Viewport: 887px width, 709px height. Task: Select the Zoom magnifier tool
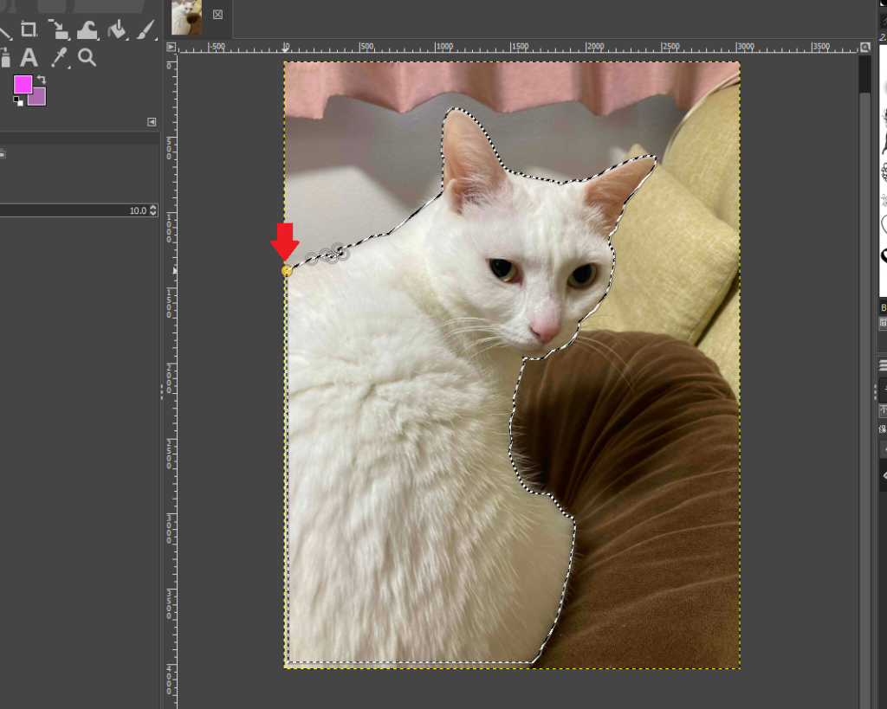(x=87, y=58)
